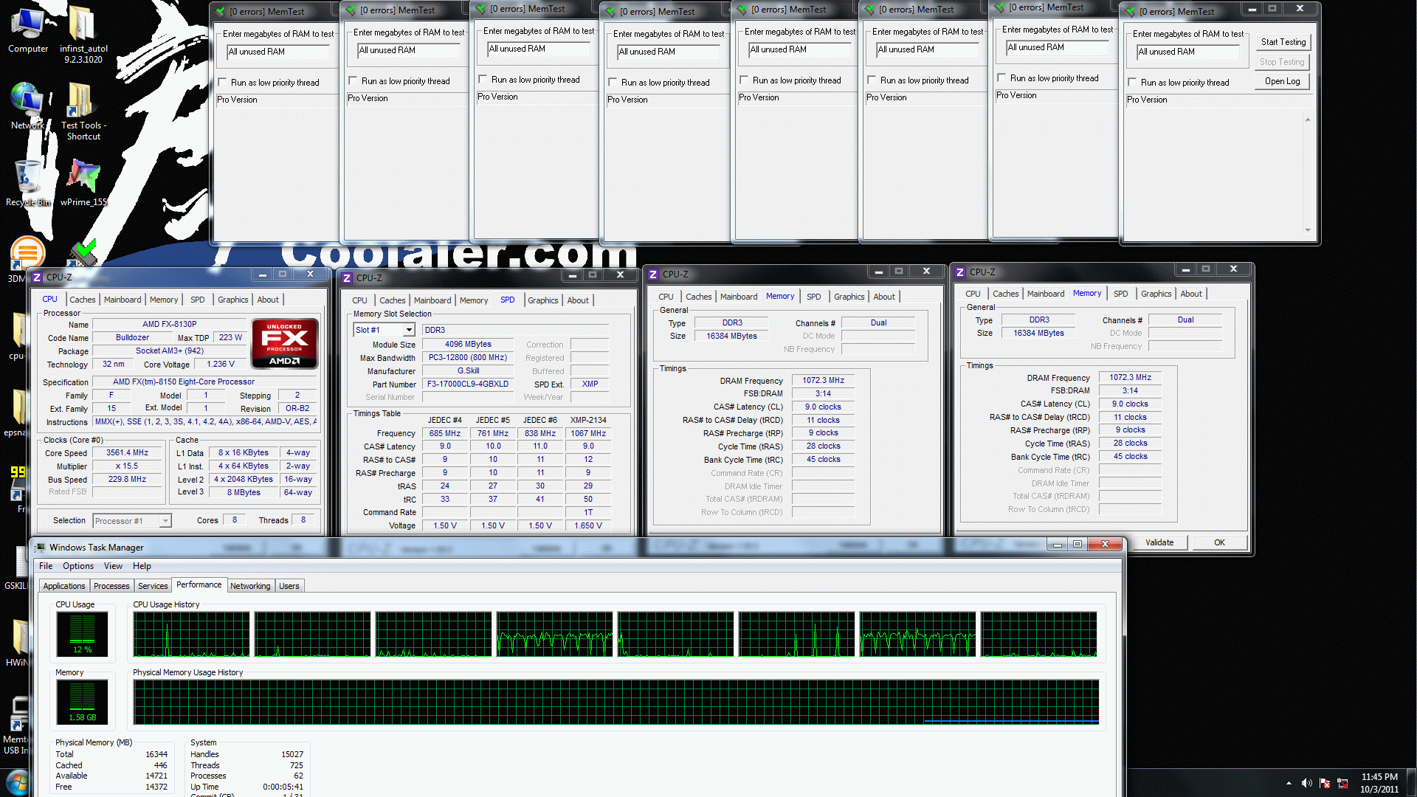Click the Stop Testing button
The width and height of the screenshot is (1417, 797).
coord(1283,62)
